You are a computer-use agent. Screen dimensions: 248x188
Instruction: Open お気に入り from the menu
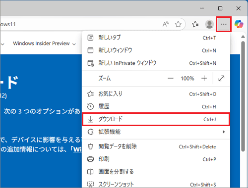(156, 94)
